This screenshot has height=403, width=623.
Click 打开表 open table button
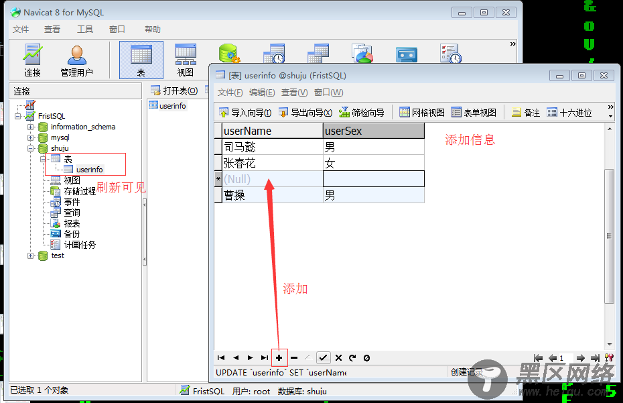coord(174,91)
